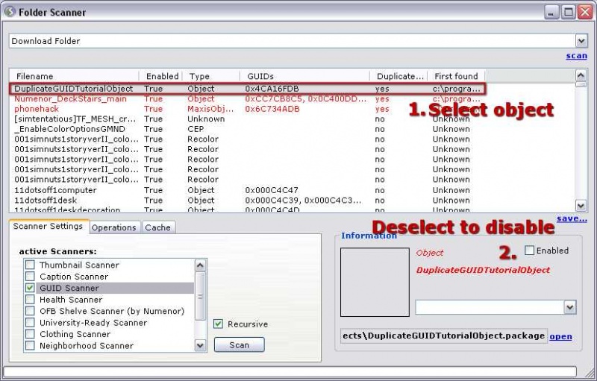Click the scanner list scroll-up arrow
This screenshot has width=597, height=381.
[x=200, y=265]
